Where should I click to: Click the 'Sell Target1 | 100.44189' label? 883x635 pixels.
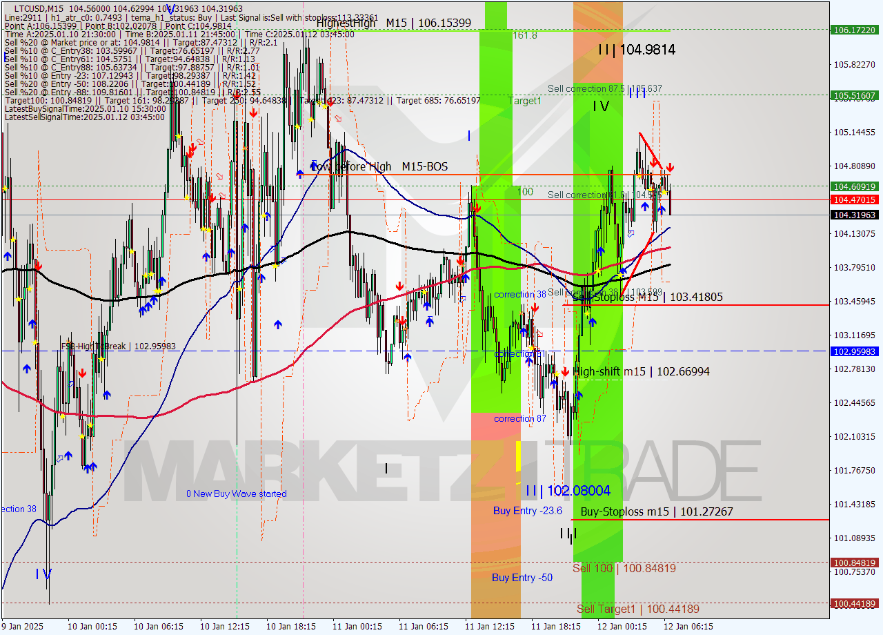(x=638, y=609)
